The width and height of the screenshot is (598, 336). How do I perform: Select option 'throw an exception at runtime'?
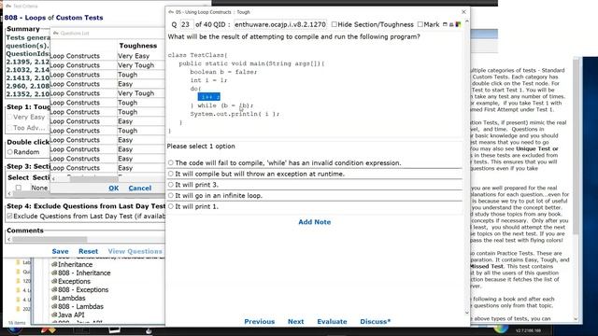[170, 174]
